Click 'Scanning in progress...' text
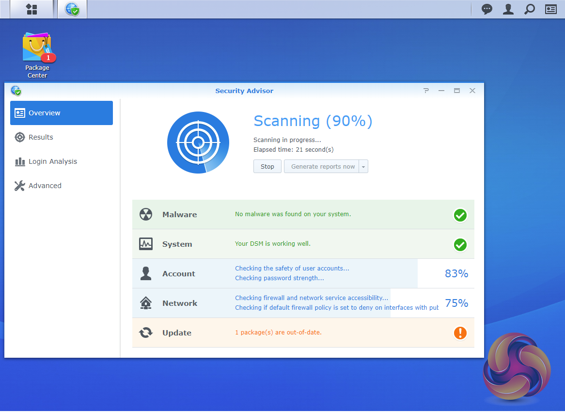This screenshot has height=413, width=565. click(287, 140)
